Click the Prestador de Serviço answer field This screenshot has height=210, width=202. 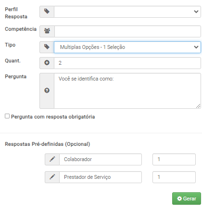101,177
